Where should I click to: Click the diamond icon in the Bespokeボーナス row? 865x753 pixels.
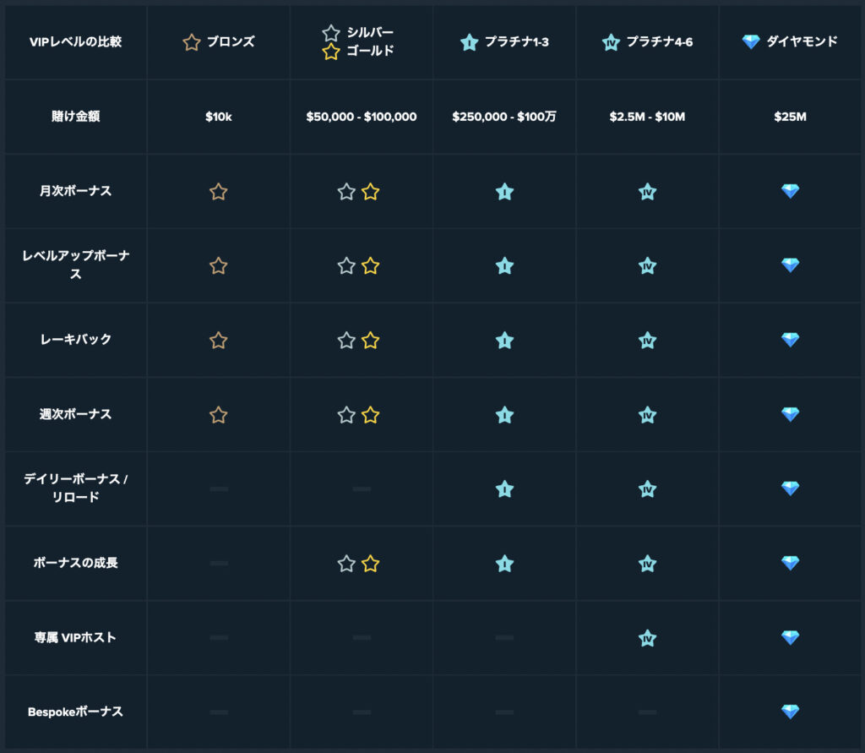pyautogui.click(x=789, y=712)
